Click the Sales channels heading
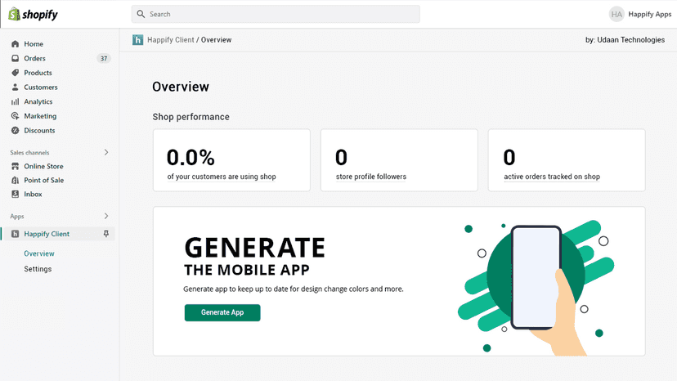 coord(29,153)
